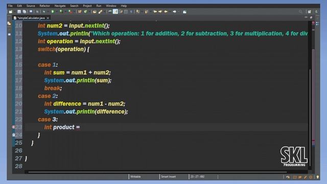Click the 'break;' statement on line 18
The height and width of the screenshot is (184, 327).
pos(53,88)
